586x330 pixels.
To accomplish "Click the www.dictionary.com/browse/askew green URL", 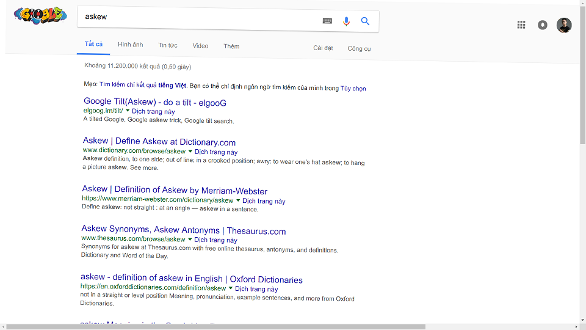I will pyautogui.click(x=134, y=151).
